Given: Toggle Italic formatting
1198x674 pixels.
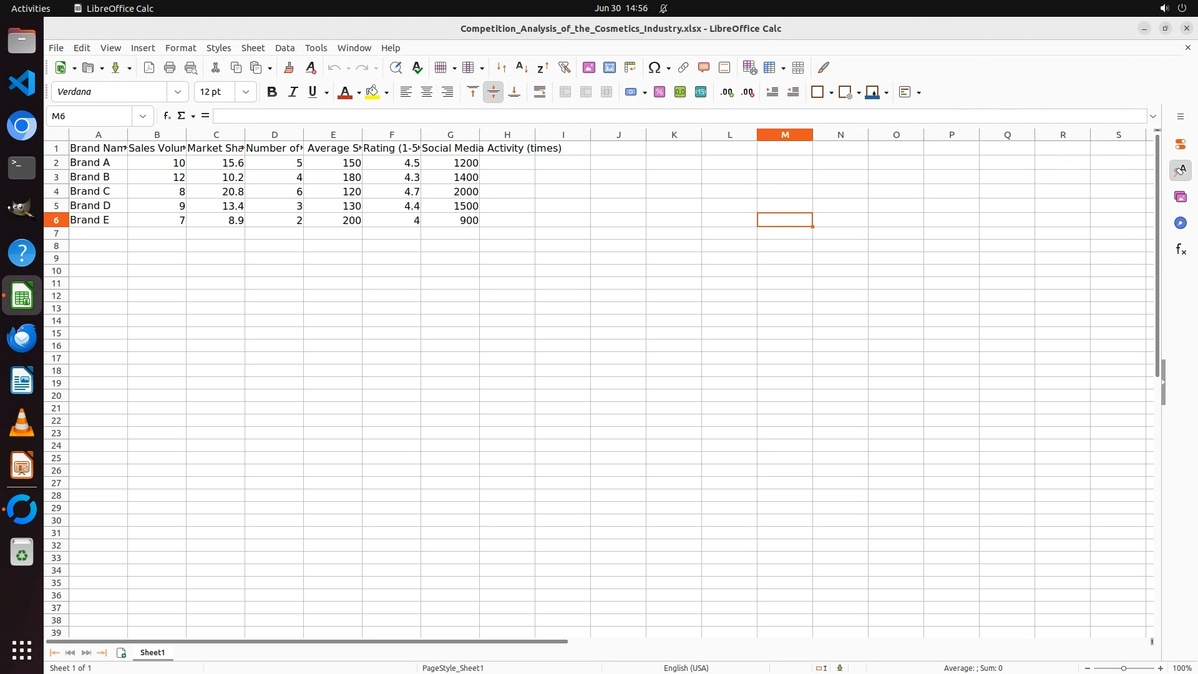Looking at the screenshot, I should click(x=292, y=92).
